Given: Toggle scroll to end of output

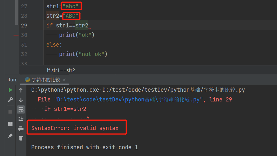Looking at the screenshot, I should coord(21,119).
